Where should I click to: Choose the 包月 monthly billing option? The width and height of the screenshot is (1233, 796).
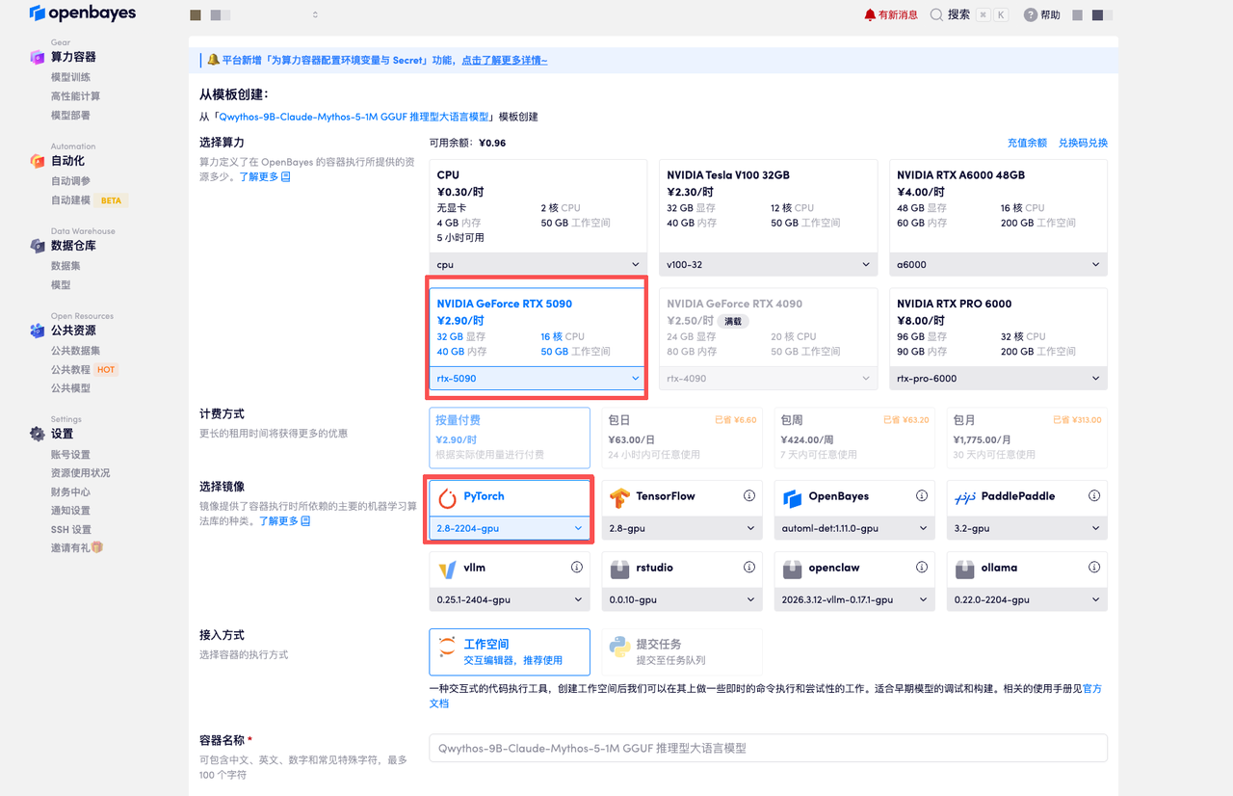click(1027, 438)
